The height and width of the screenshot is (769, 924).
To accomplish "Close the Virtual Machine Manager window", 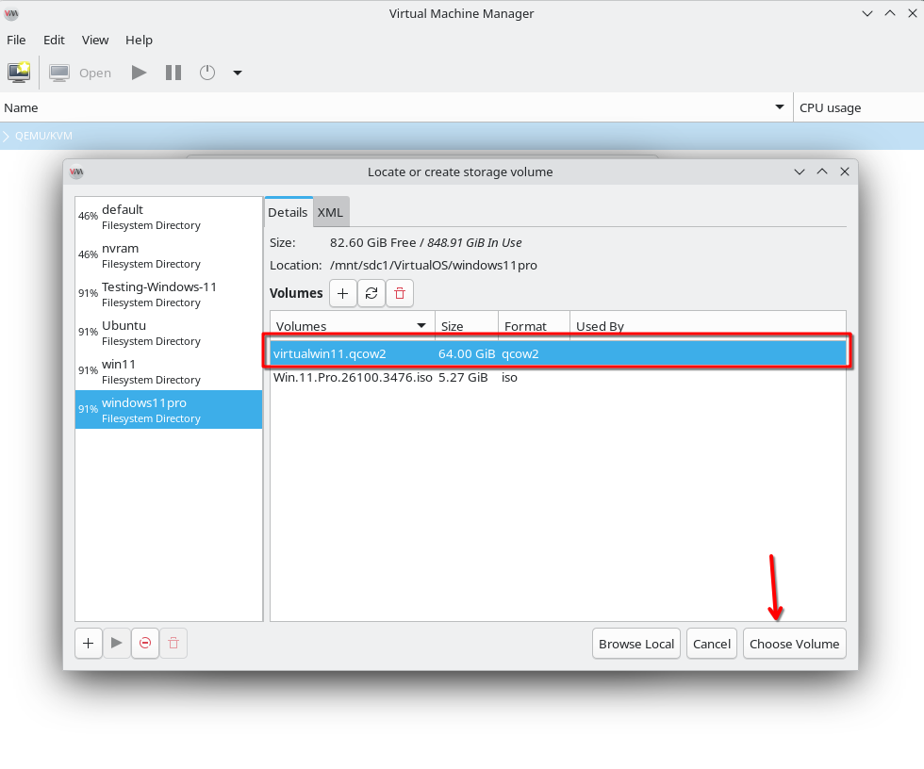I will tap(913, 13).
